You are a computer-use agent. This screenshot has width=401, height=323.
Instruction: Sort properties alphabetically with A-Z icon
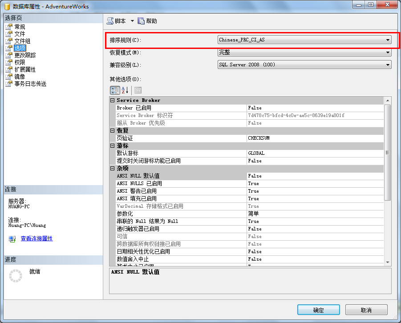124,90
